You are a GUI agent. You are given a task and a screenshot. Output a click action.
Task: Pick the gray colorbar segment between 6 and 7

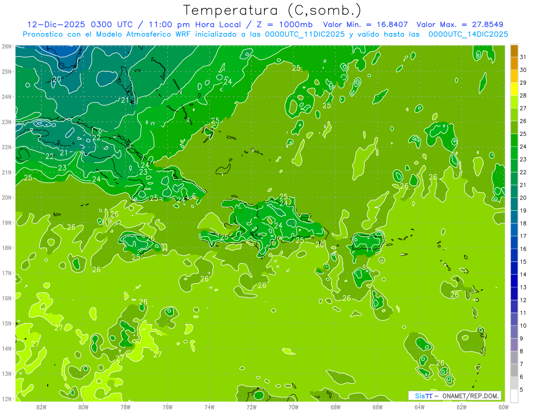514,371
